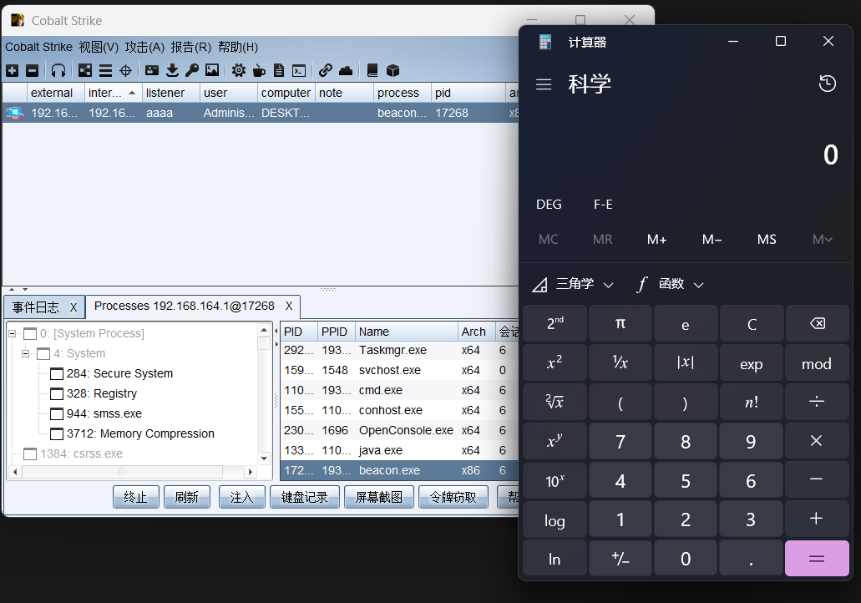Switch to session table view icon
The height and width of the screenshot is (603, 861).
click(x=105, y=70)
